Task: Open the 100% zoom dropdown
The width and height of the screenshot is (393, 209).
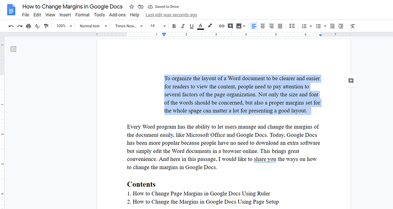Action: click(64, 26)
